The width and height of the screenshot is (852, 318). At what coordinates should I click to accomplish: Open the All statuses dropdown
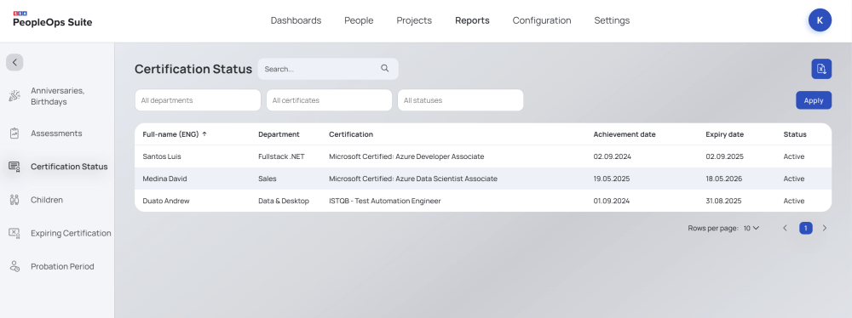(460, 100)
